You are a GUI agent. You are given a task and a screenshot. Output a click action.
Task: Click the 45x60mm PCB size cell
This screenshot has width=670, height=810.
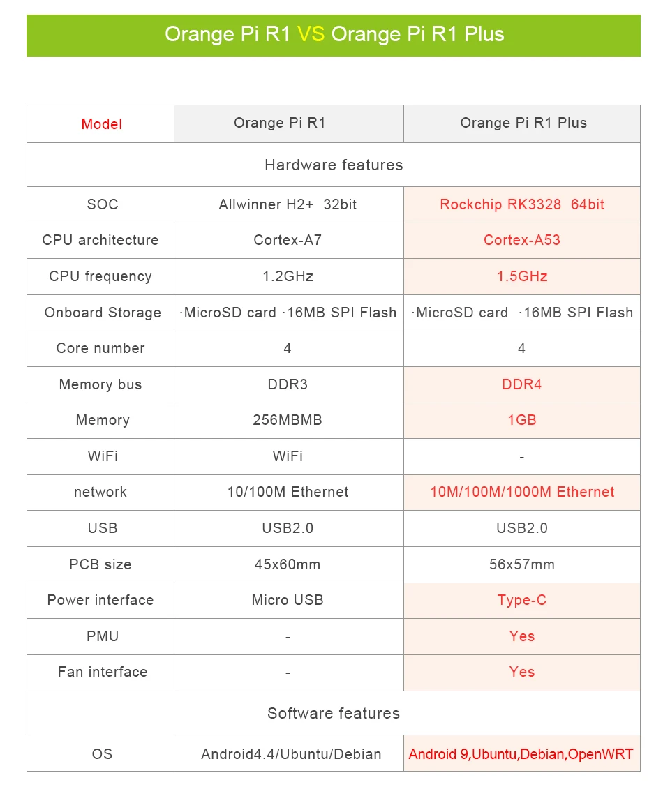point(288,564)
